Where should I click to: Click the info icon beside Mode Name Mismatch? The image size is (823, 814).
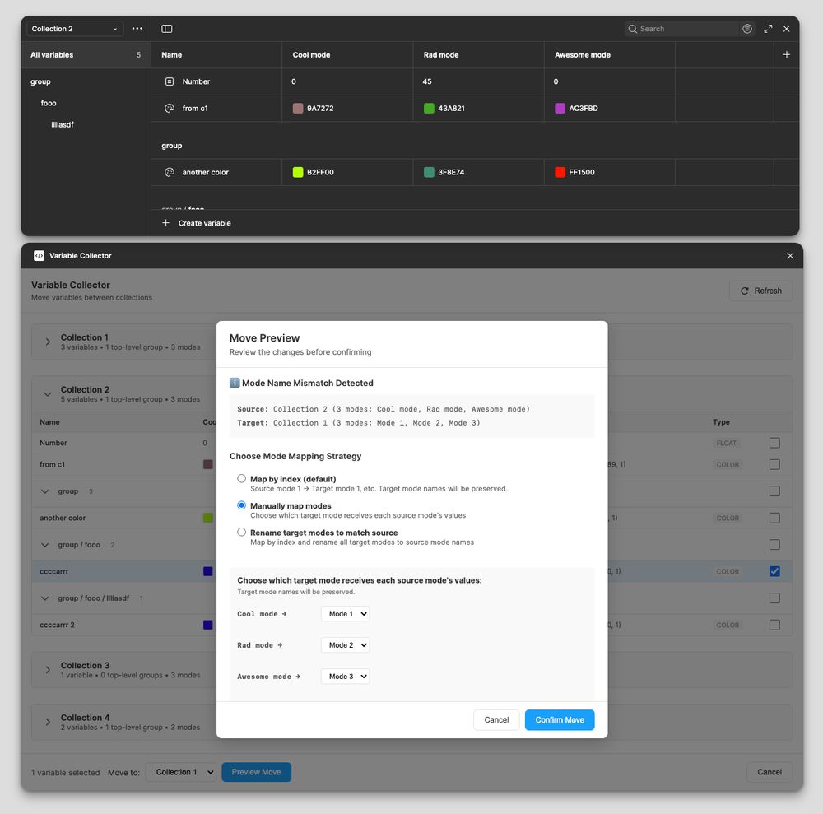235,383
